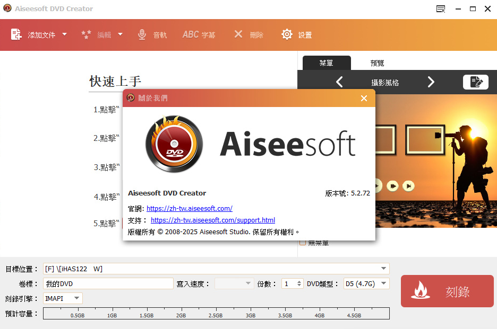Screen dimensions: 497x329
Task: Switch to the 預覽 tab
Action: click(377, 63)
